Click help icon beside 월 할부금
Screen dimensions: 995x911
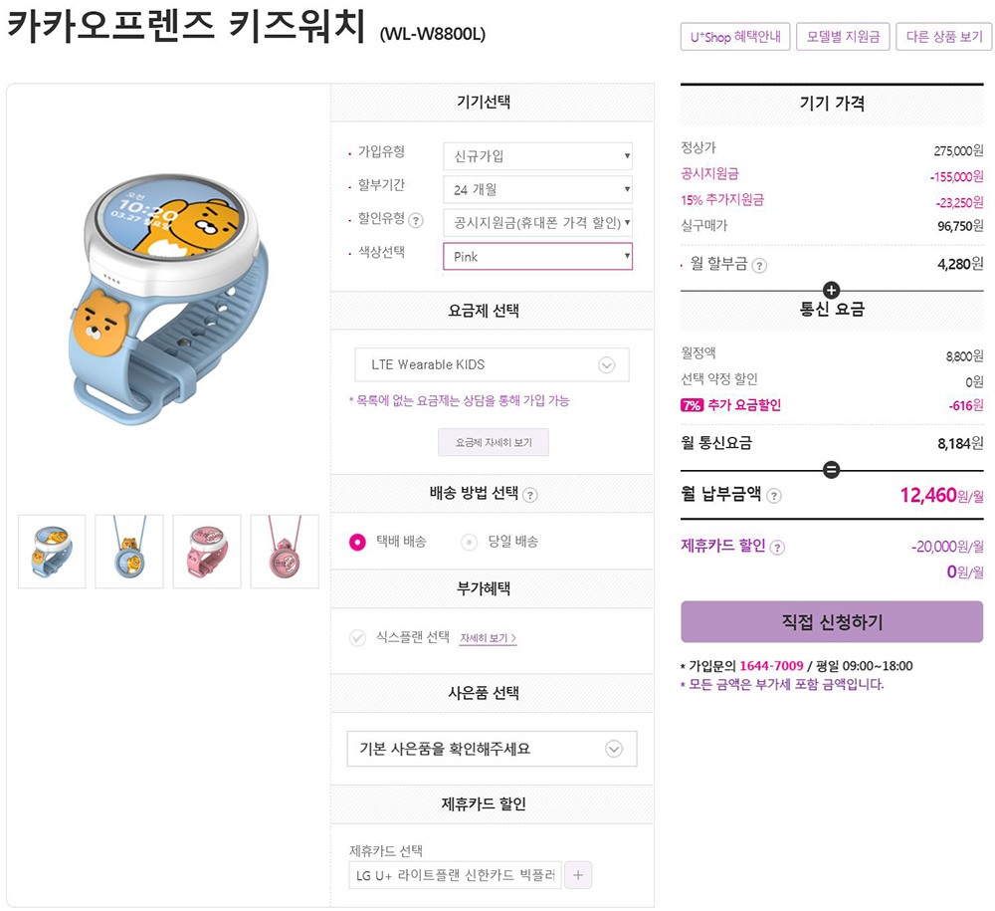coord(759,266)
